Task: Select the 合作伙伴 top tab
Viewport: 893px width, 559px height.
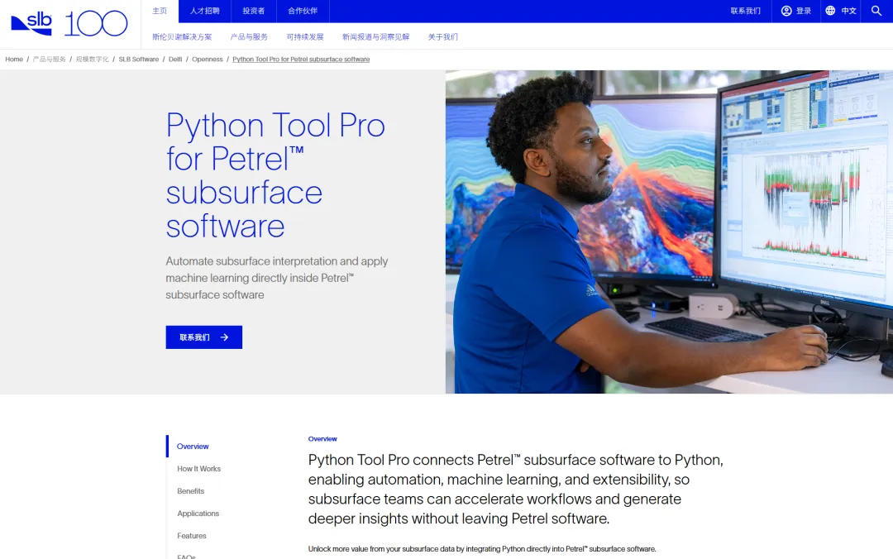Action: 303,11
